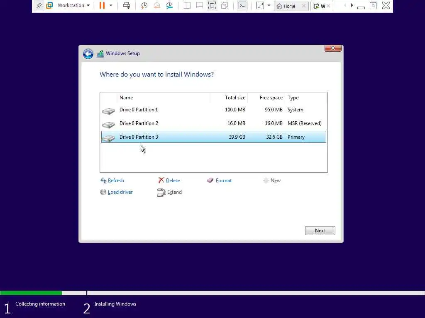
Task: Click the System type of Partition 1
Action: [x=296, y=109]
